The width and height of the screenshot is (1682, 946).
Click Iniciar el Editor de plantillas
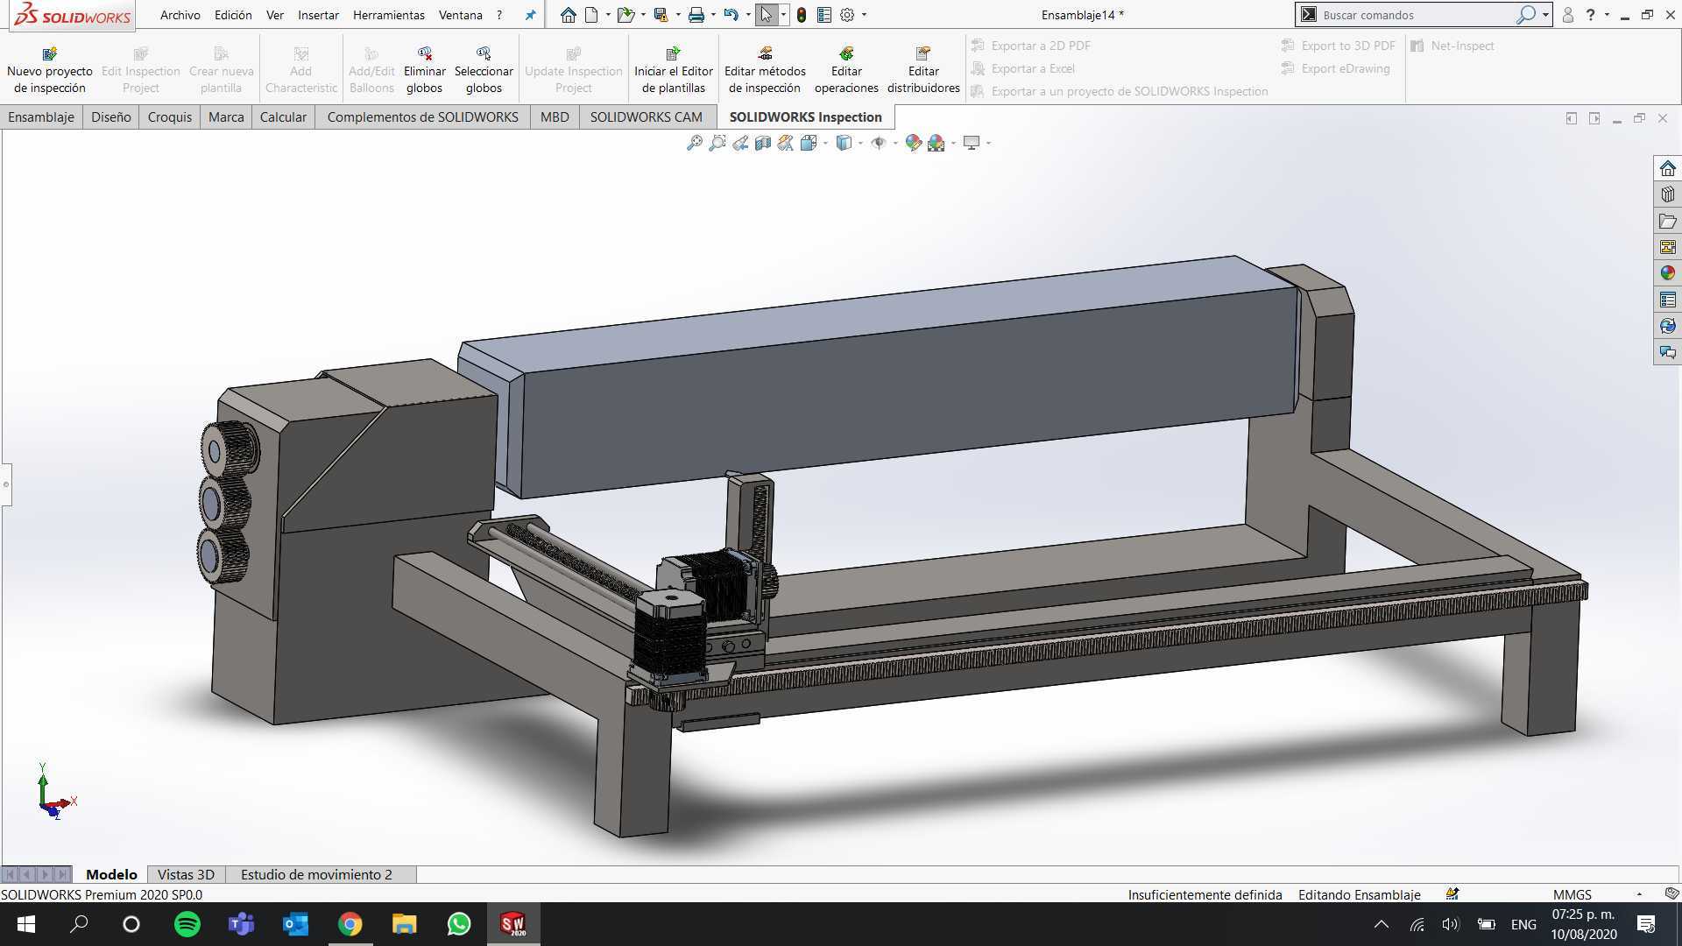click(x=674, y=70)
